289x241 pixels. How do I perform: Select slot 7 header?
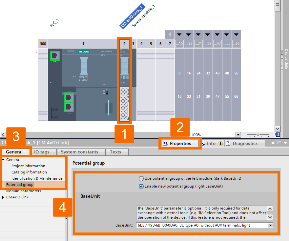pyautogui.click(x=170, y=44)
